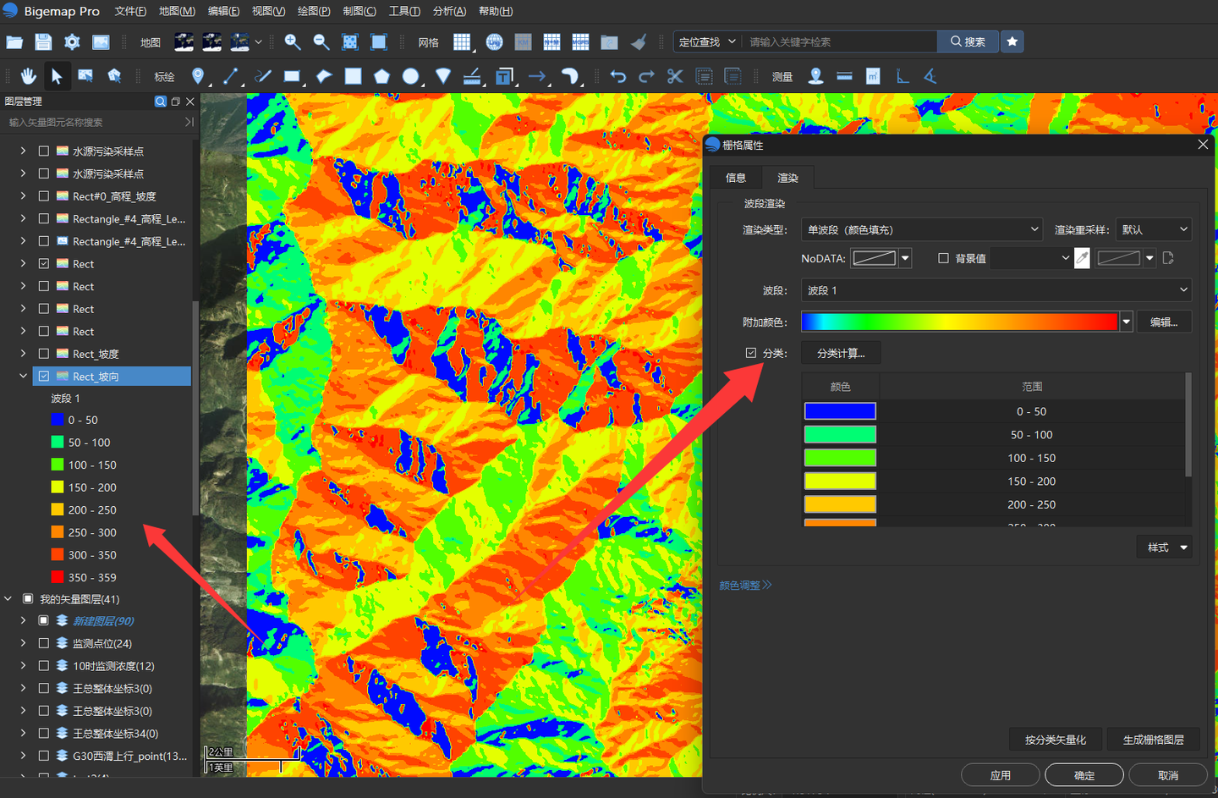Click the 应用 button
This screenshot has height=798, width=1218.
pos(1001,775)
